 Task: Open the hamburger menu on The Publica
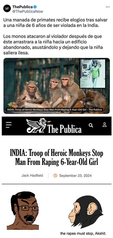pos(8,125)
